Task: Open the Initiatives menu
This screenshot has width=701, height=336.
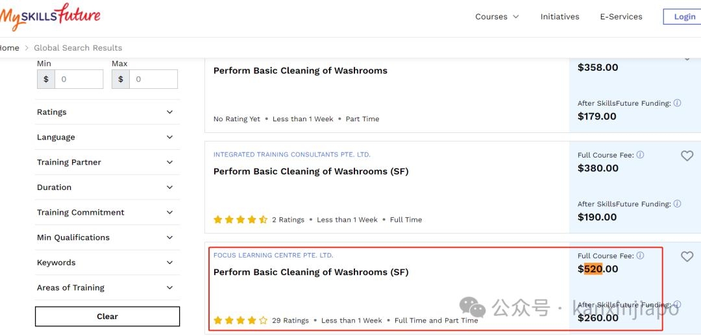Action: [x=560, y=17]
